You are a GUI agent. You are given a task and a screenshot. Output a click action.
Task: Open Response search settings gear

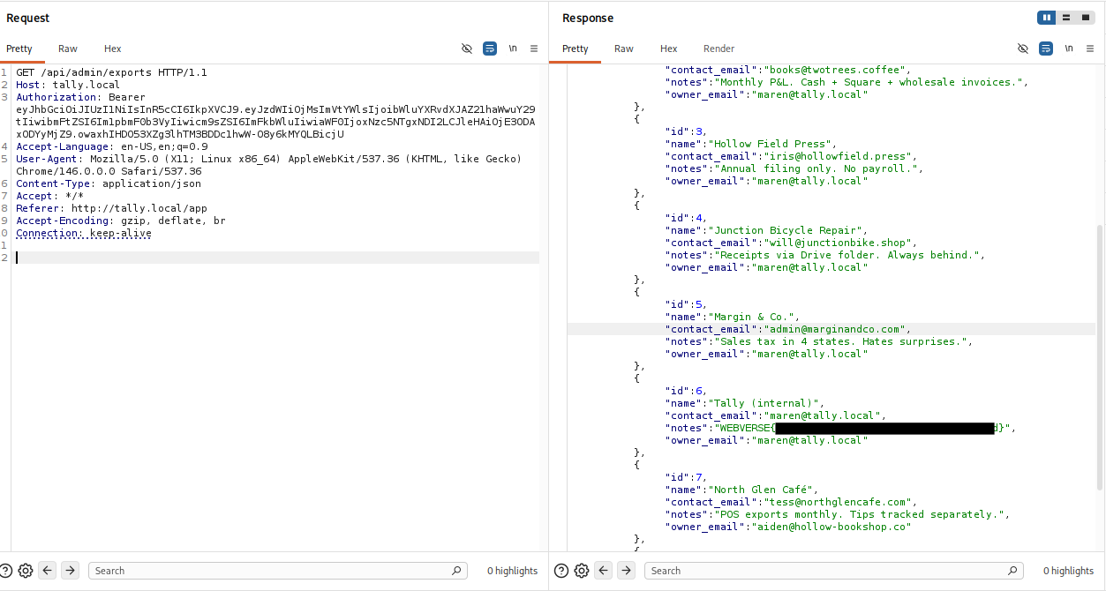(x=582, y=571)
